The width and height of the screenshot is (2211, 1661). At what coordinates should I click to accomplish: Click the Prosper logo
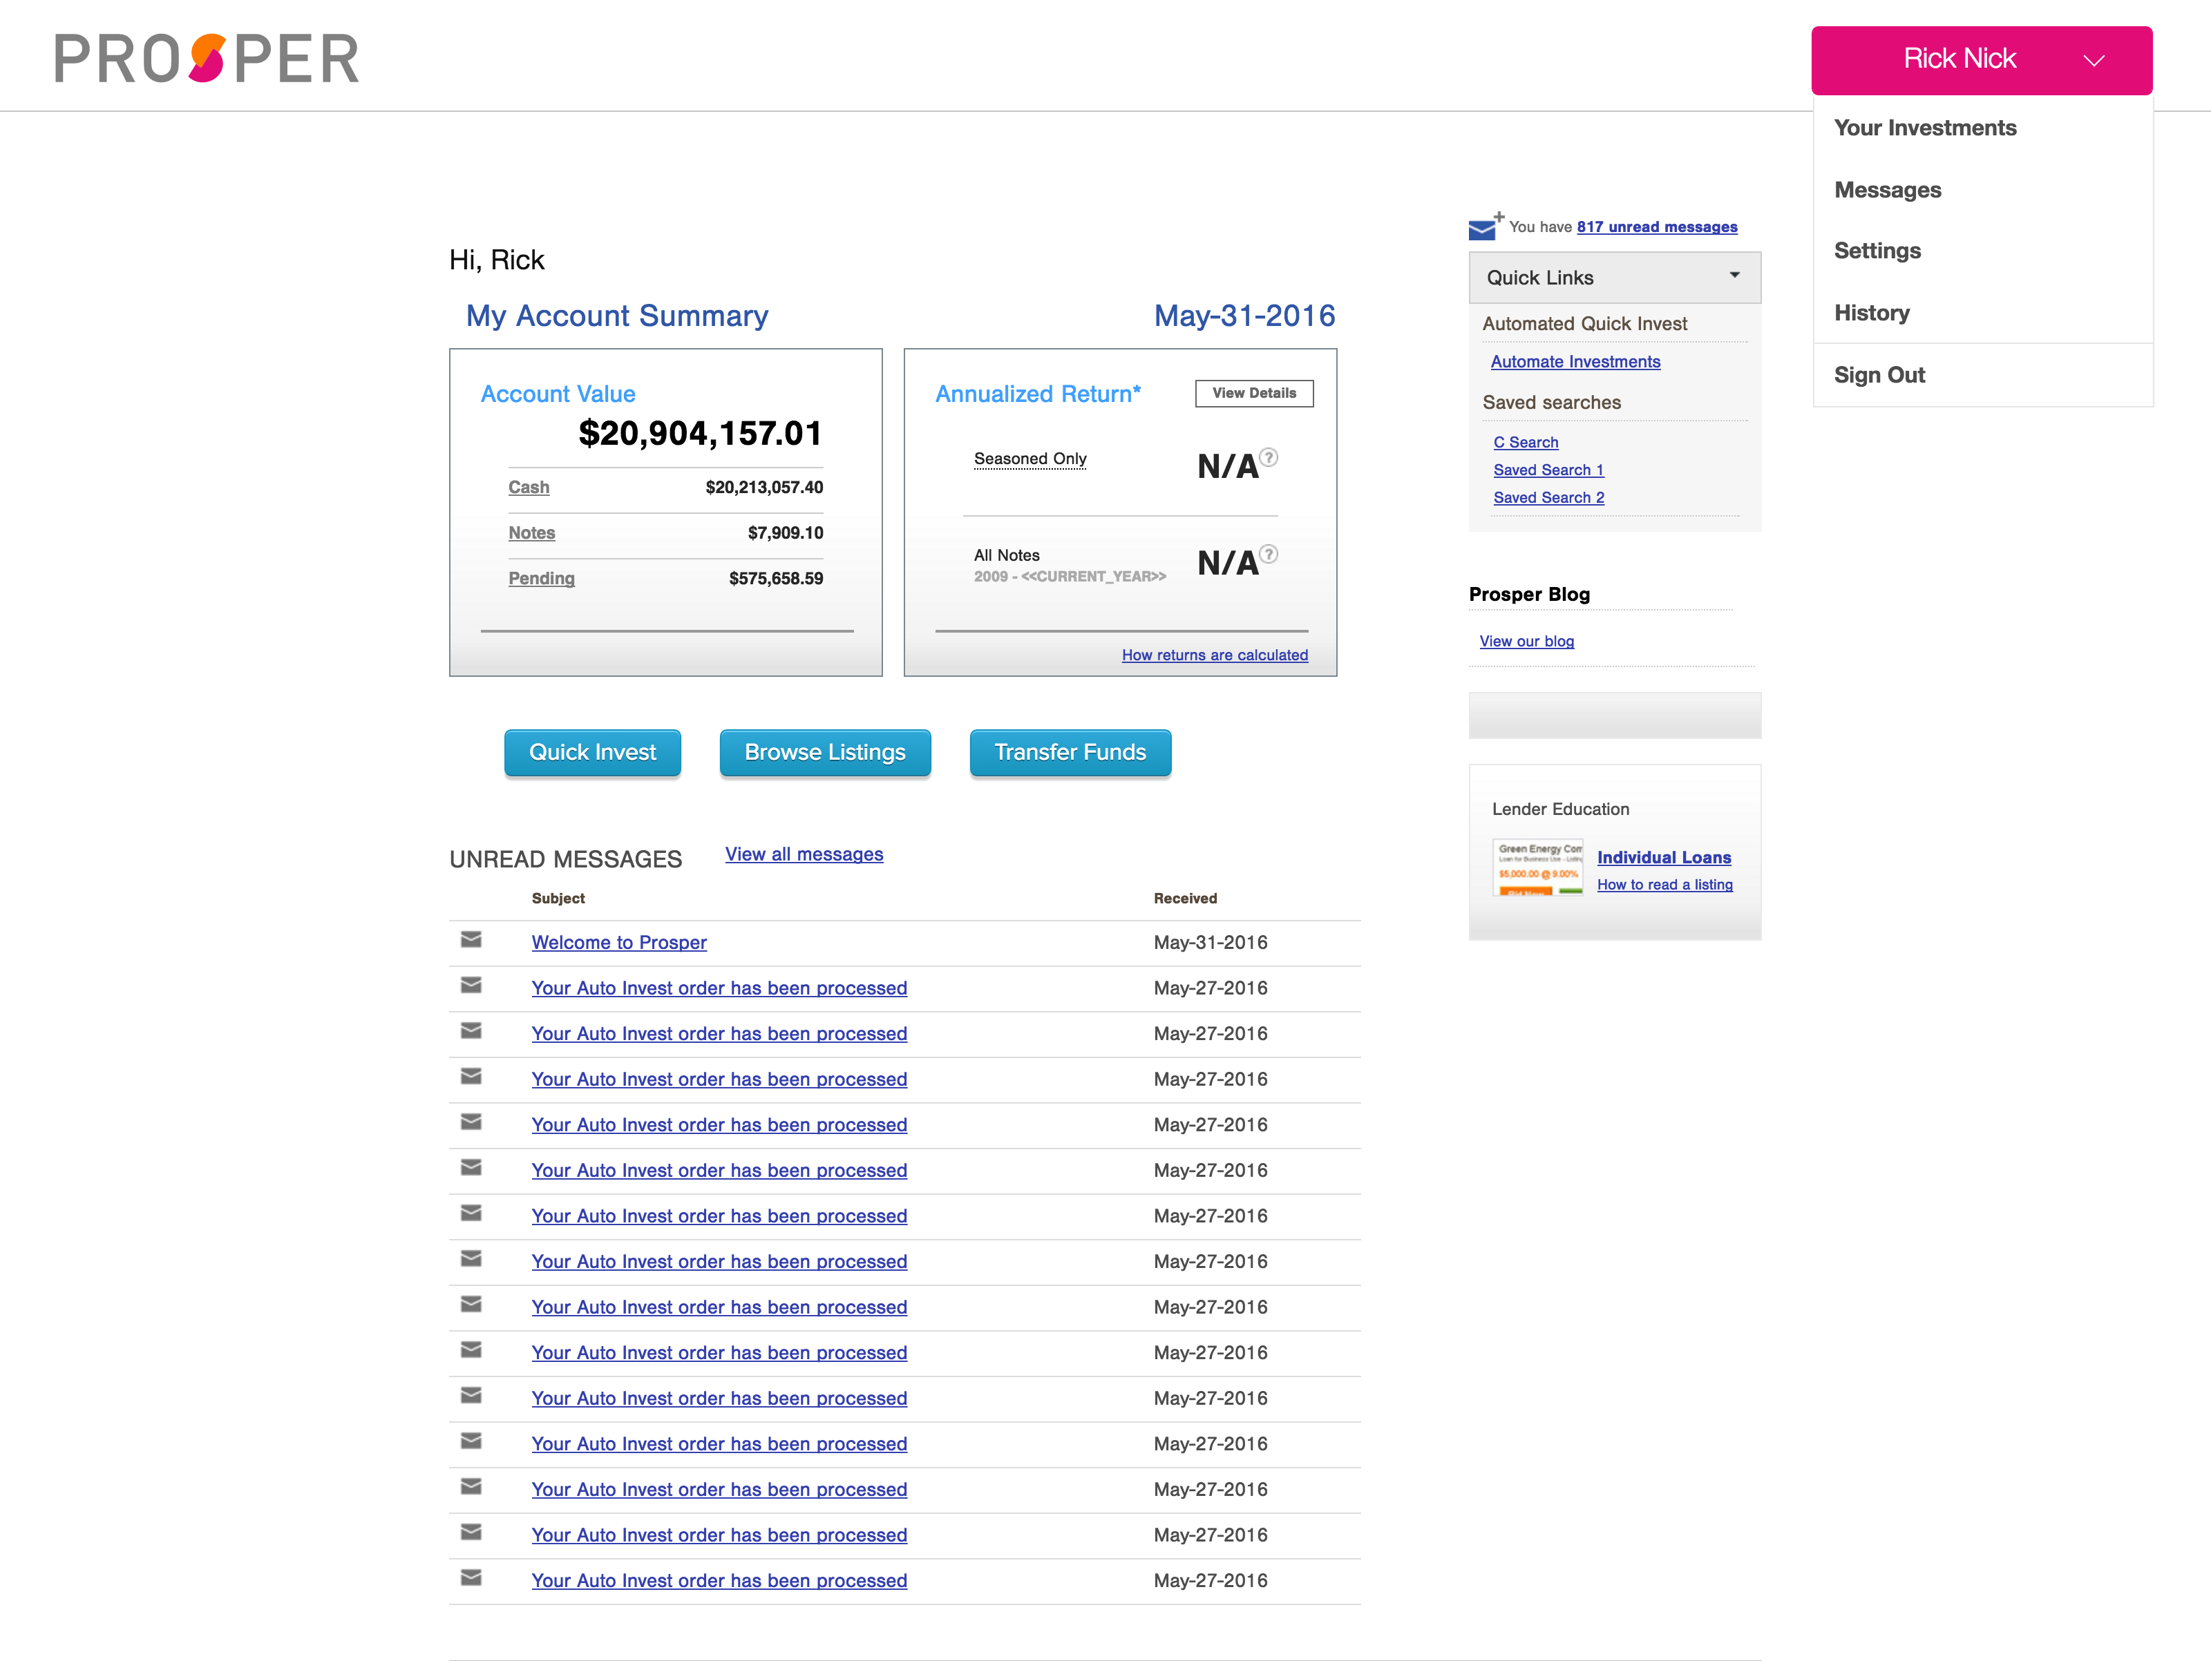click(x=207, y=58)
